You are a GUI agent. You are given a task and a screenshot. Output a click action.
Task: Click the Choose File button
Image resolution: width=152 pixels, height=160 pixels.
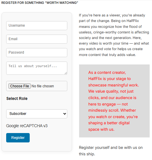coord(19,86)
